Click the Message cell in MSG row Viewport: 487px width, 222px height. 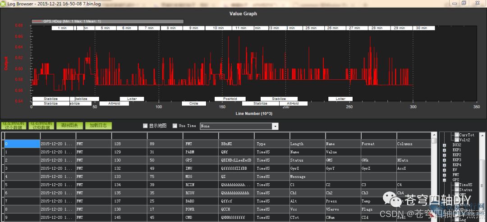308,177
